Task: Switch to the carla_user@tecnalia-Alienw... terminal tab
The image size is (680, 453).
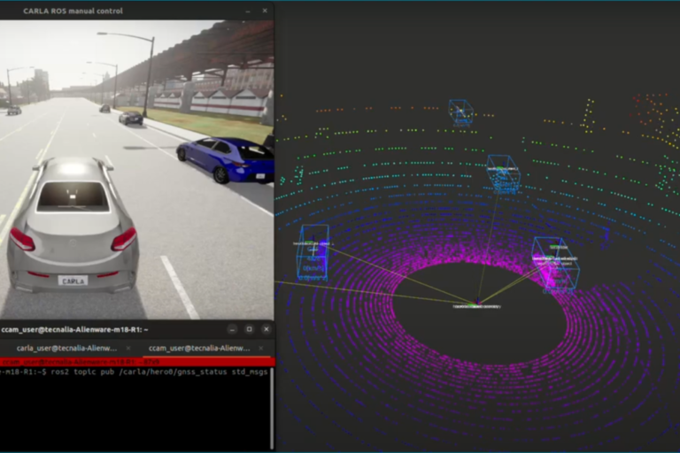Action: (x=66, y=348)
